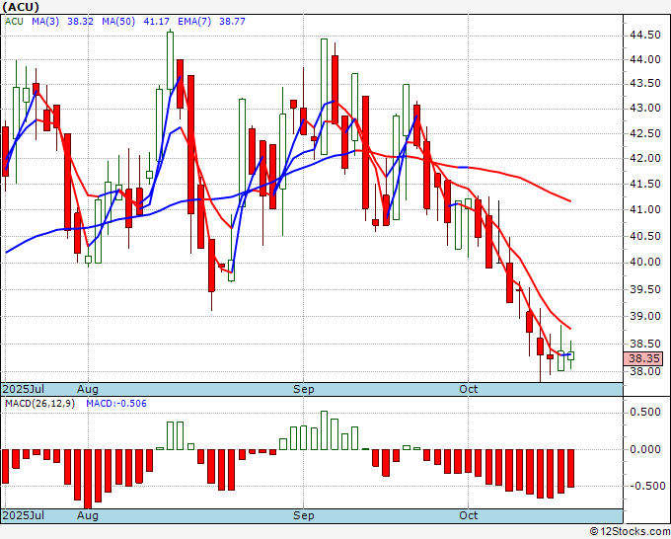671x539 pixels.
Task: Click the 40.00 price axis label
Action: pos(645,262)
